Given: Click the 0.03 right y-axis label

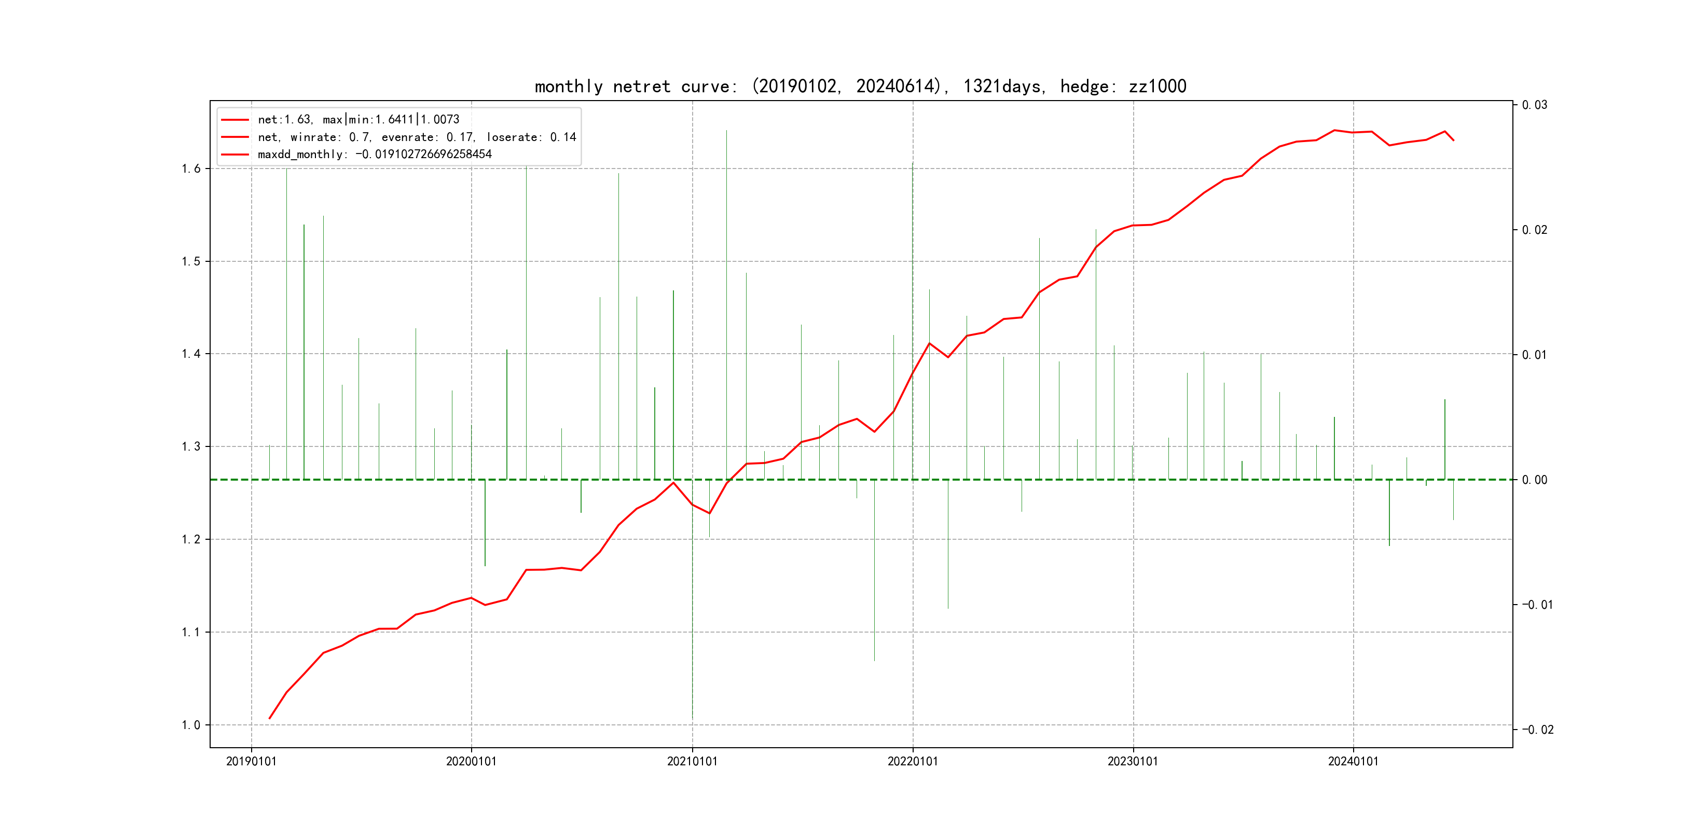Looking at the screenshot, I should pyautogui.click(x=1534, y=105).
